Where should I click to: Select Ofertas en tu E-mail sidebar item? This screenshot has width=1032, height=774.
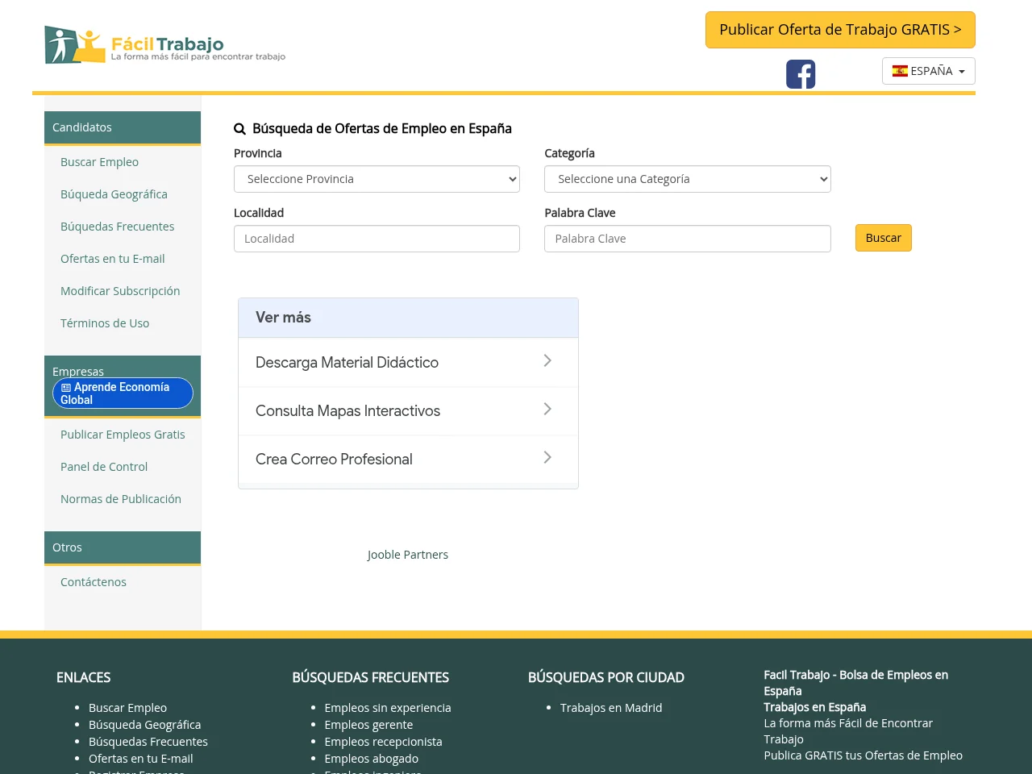pos(112,259)
